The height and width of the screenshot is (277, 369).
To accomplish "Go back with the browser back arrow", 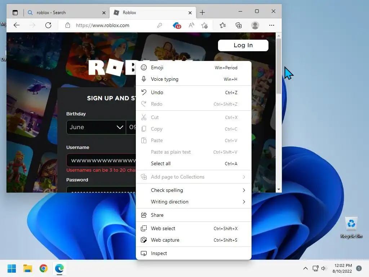I will (17, 25).
